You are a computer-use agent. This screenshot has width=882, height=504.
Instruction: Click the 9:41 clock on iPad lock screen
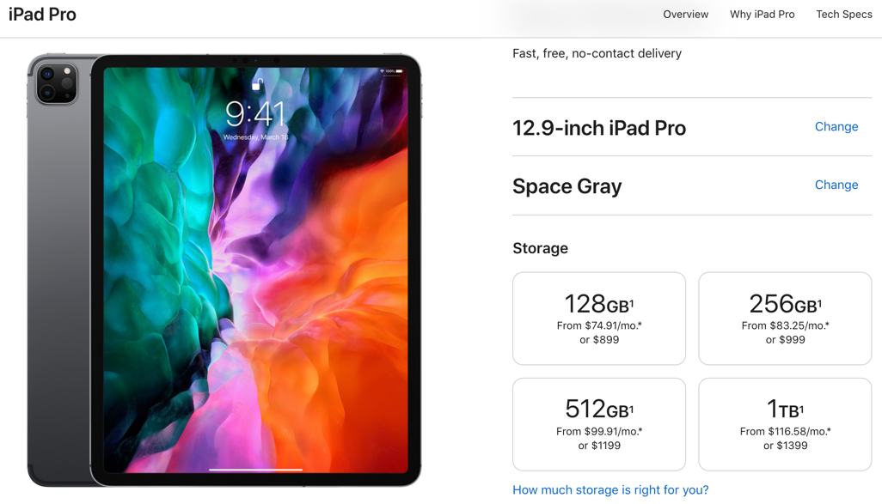point(254,114)
